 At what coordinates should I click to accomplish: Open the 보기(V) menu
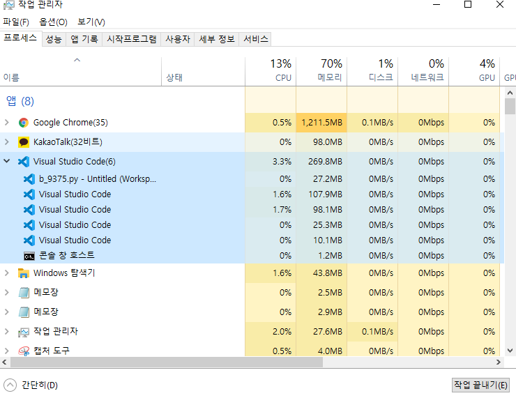(x=91, y=22)
